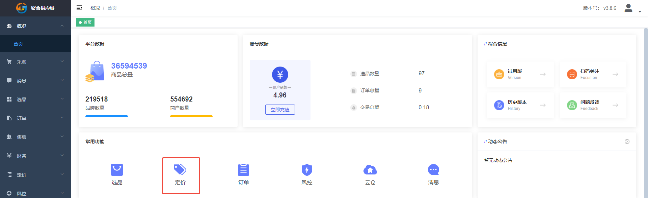Switch to the green 首页 tab

point(85,22)
